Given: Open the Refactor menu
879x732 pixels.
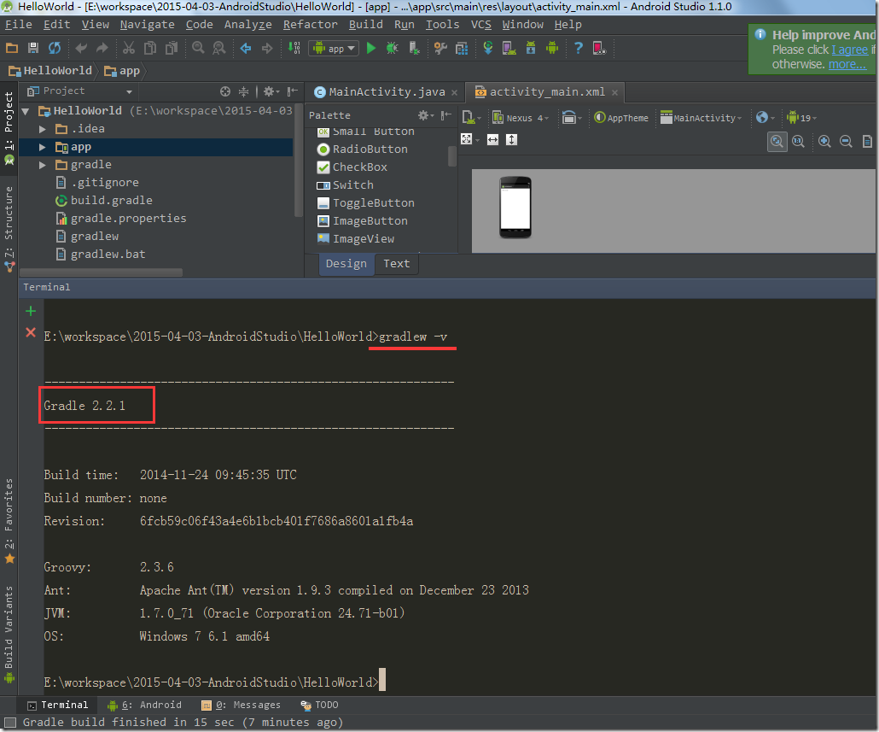Looking at the screenshot, I should 310,25.
